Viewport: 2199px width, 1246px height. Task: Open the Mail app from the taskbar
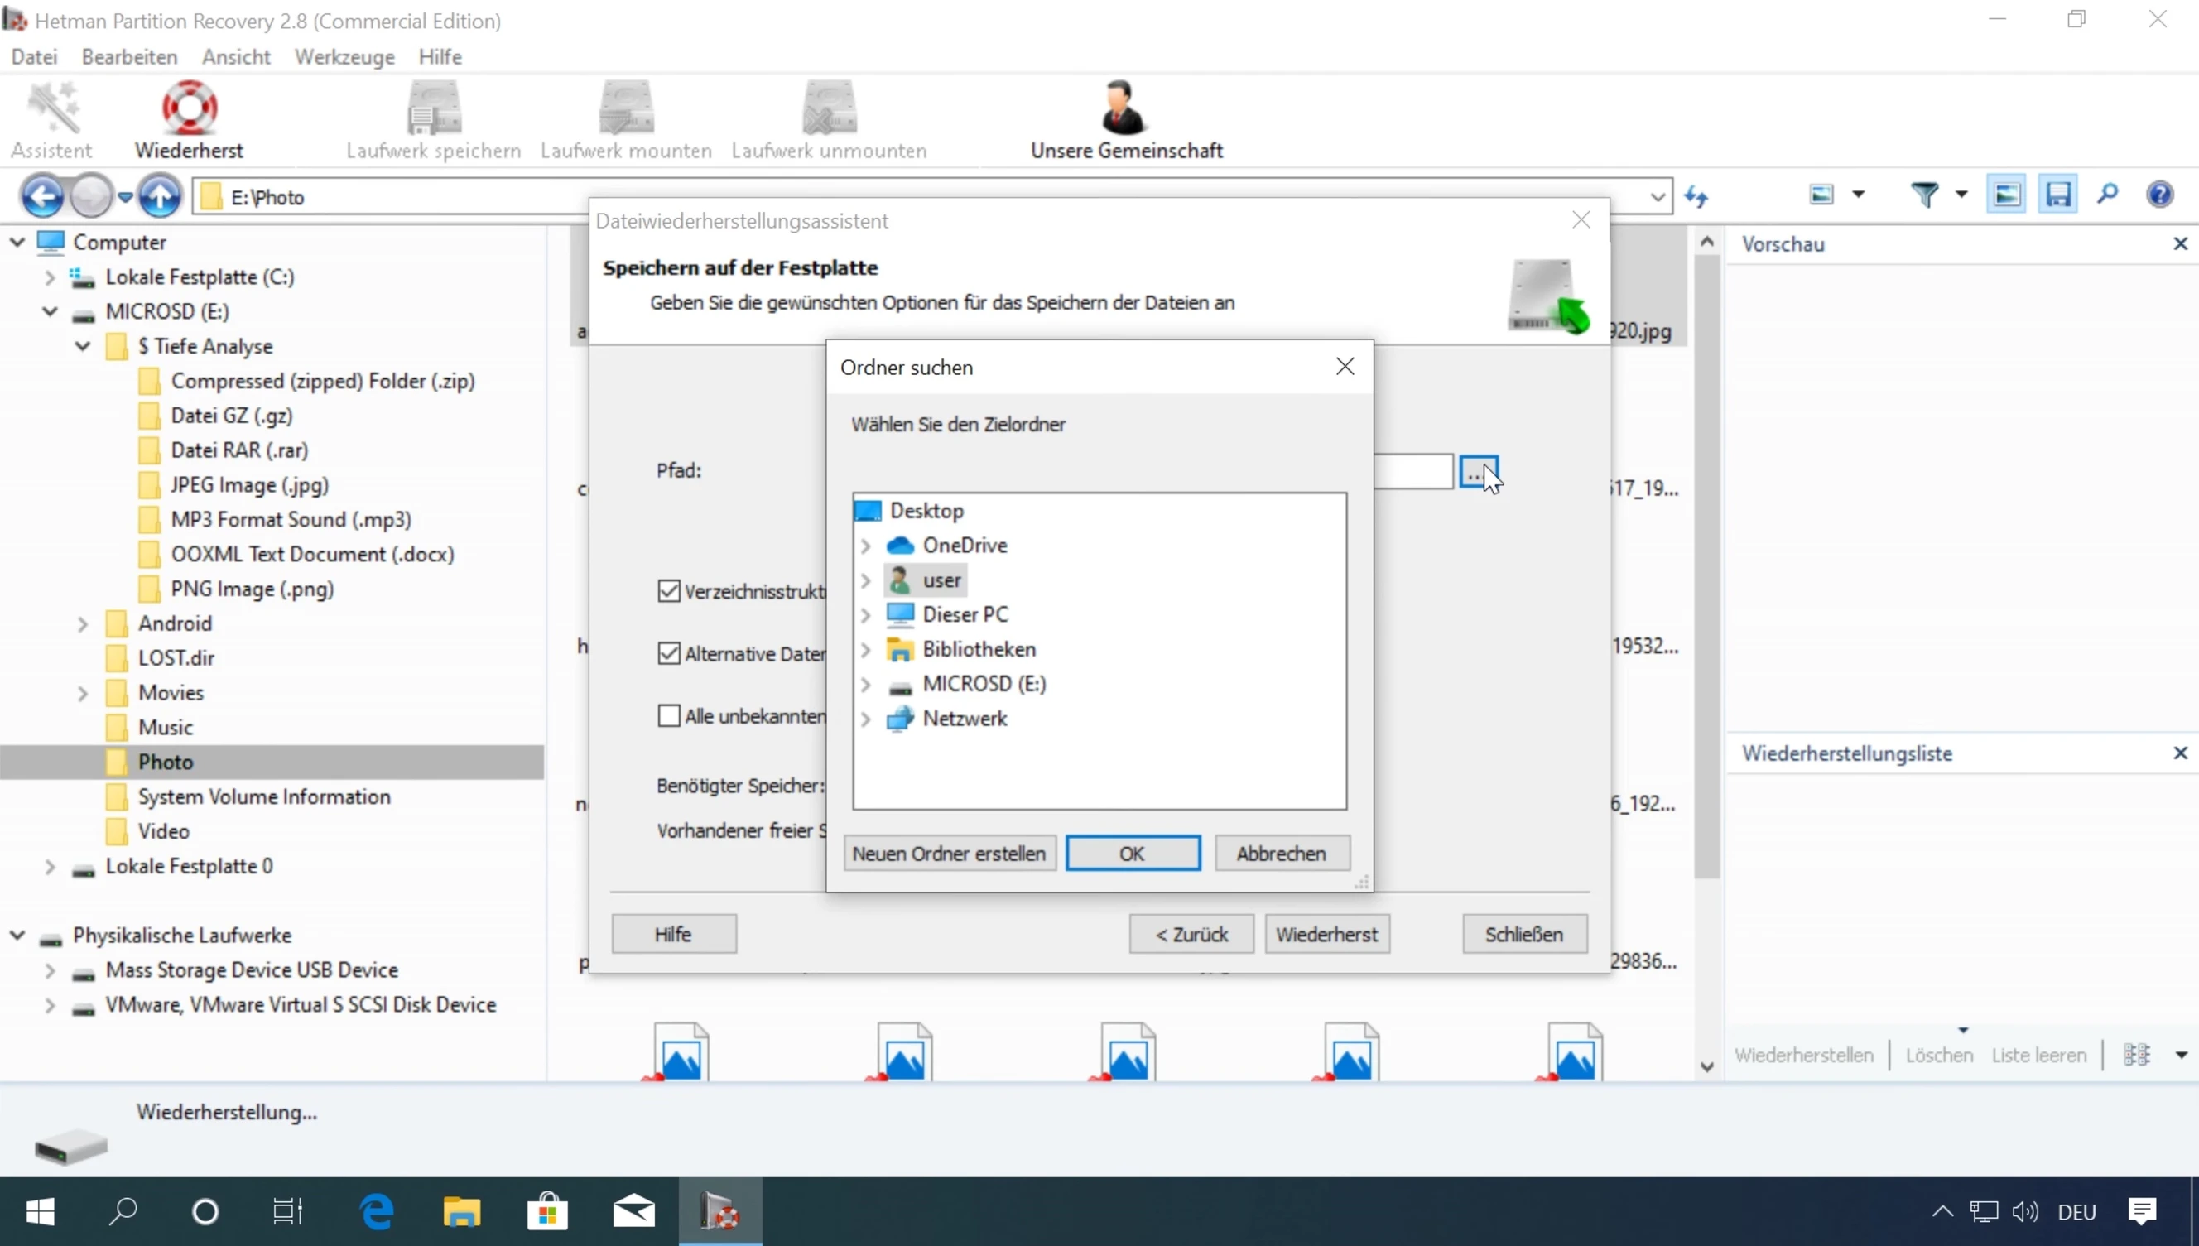coord(634,1212)
